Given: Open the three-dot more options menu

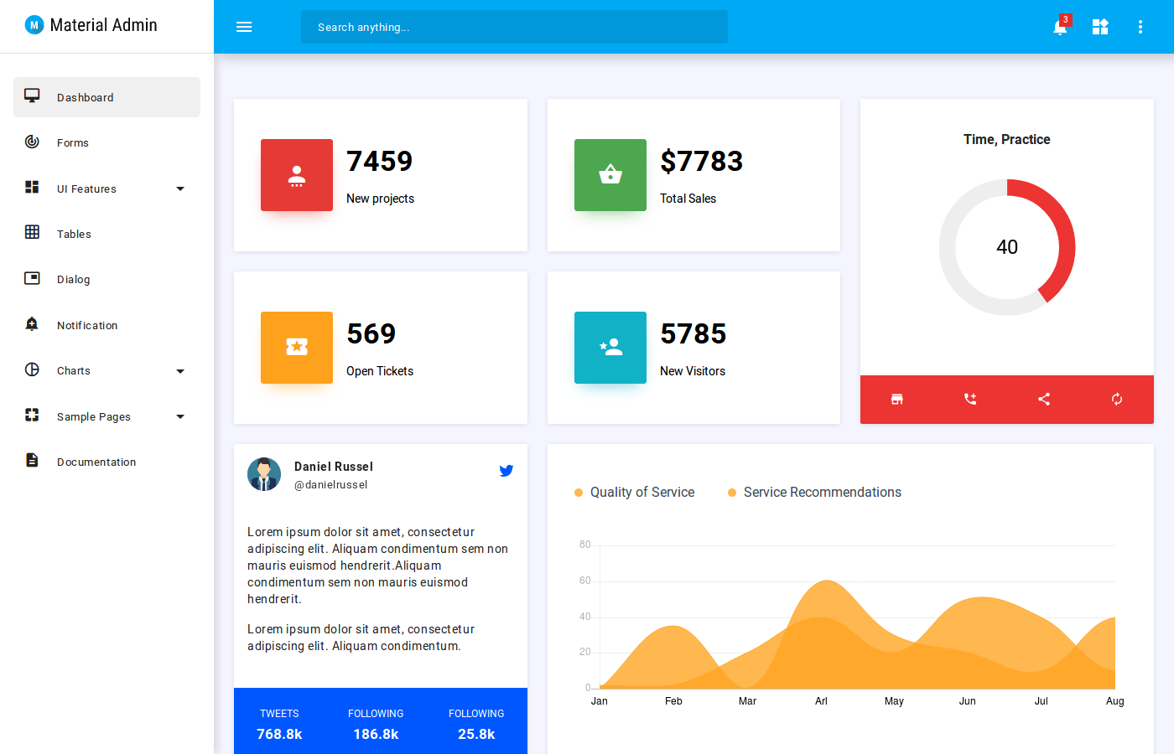Looking at the screenshot, I should point(1140,27).
